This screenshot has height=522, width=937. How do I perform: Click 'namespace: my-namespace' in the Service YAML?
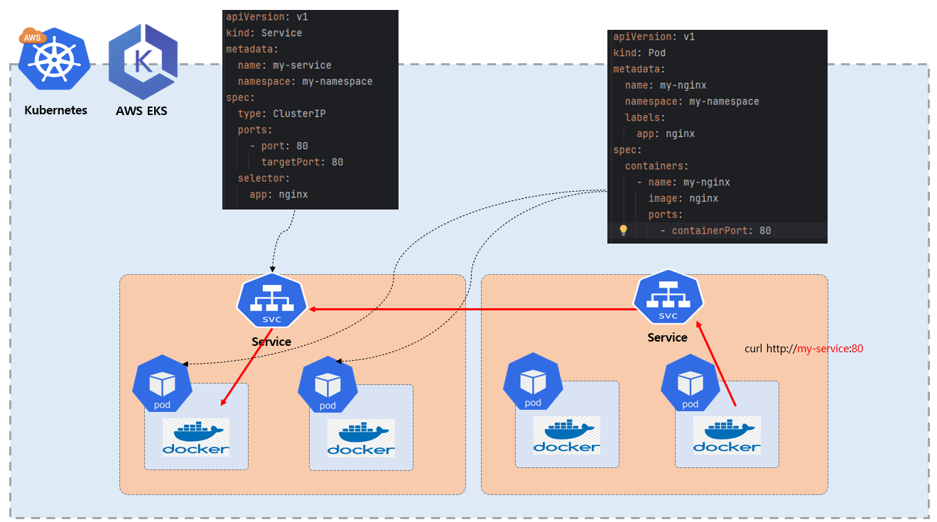305,82
